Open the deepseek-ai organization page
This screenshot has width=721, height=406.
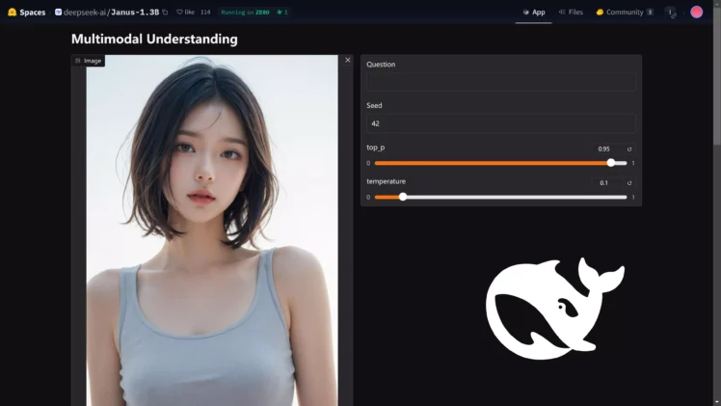pos(85,13)
